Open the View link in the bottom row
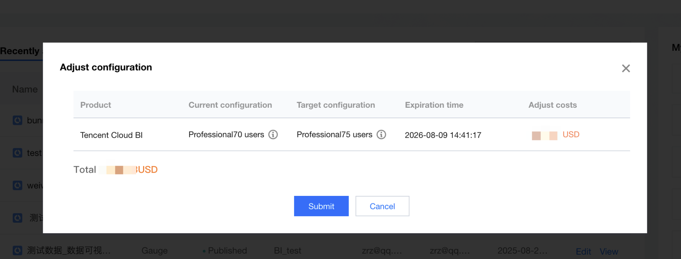The height and width of the screenshot is (259, 681). pyautogui.click(x=609, y=251)
